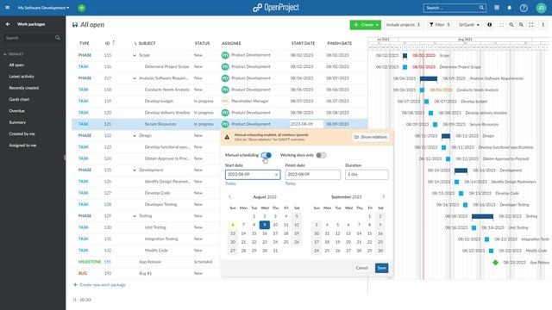This screenshot has width=552, height=310.
Task: Collapse the Design phase row
Action: click(x=135, y=136)
